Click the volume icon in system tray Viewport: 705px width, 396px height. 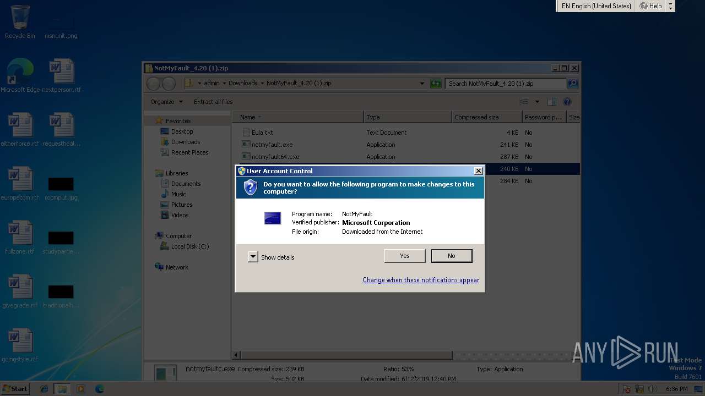[x=654, y=389]
